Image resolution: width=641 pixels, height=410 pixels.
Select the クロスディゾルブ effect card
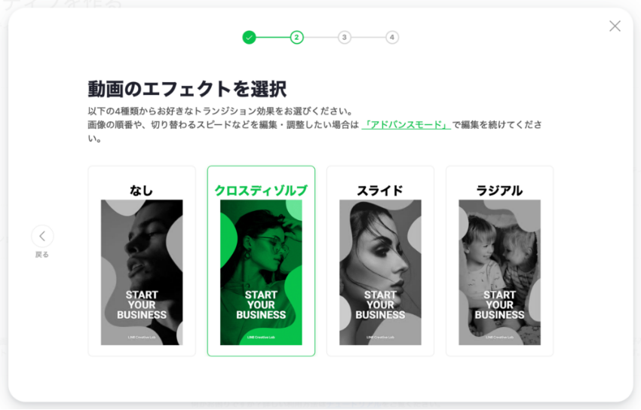(261, 261)
